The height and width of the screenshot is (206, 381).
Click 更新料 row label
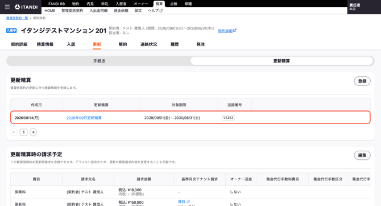coord(20,204)
